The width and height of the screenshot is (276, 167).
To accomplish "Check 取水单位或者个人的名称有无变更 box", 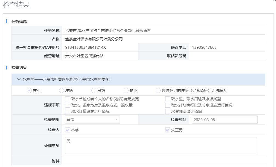I will click(x=68, y=99).
